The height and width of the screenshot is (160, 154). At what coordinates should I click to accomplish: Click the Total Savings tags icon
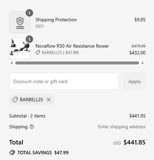tap(12, 153)
